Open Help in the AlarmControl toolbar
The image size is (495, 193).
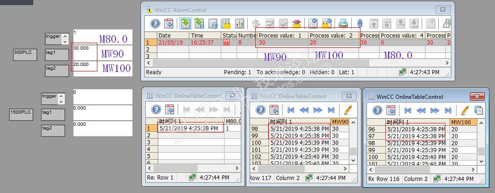coord(155,23)
